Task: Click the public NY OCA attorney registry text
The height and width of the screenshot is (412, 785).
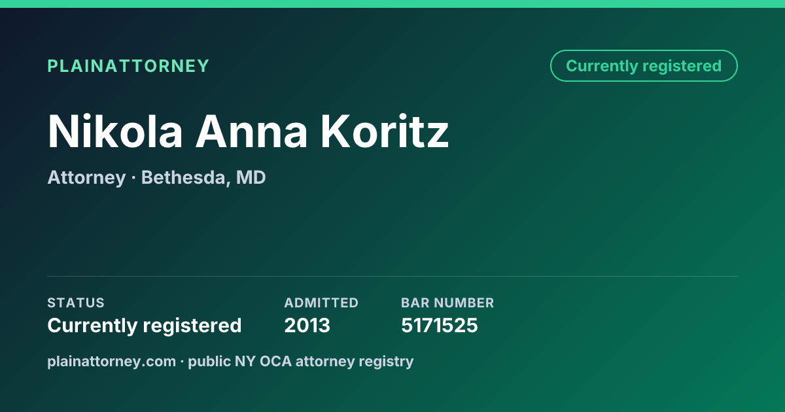Action: (301, 361)
